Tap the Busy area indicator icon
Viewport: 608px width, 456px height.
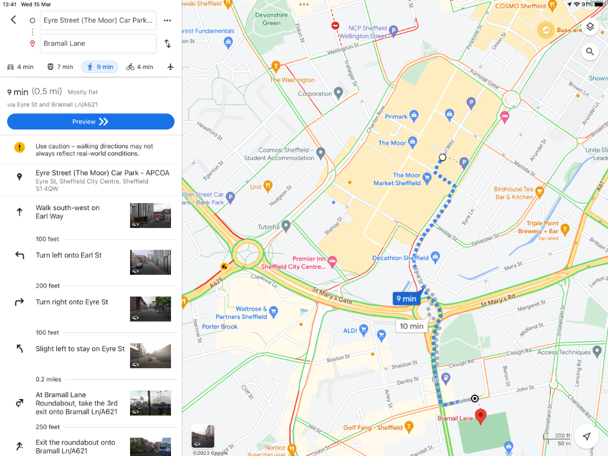(546, 30)
